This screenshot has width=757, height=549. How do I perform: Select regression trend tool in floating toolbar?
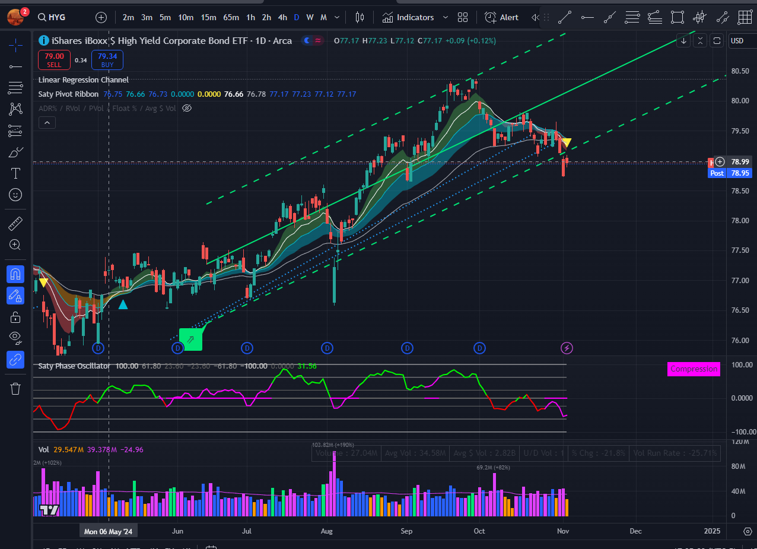click(x=723, y=17)
